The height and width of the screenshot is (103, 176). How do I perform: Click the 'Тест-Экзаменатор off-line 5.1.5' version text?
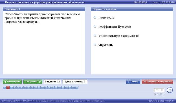click(161, 101)
